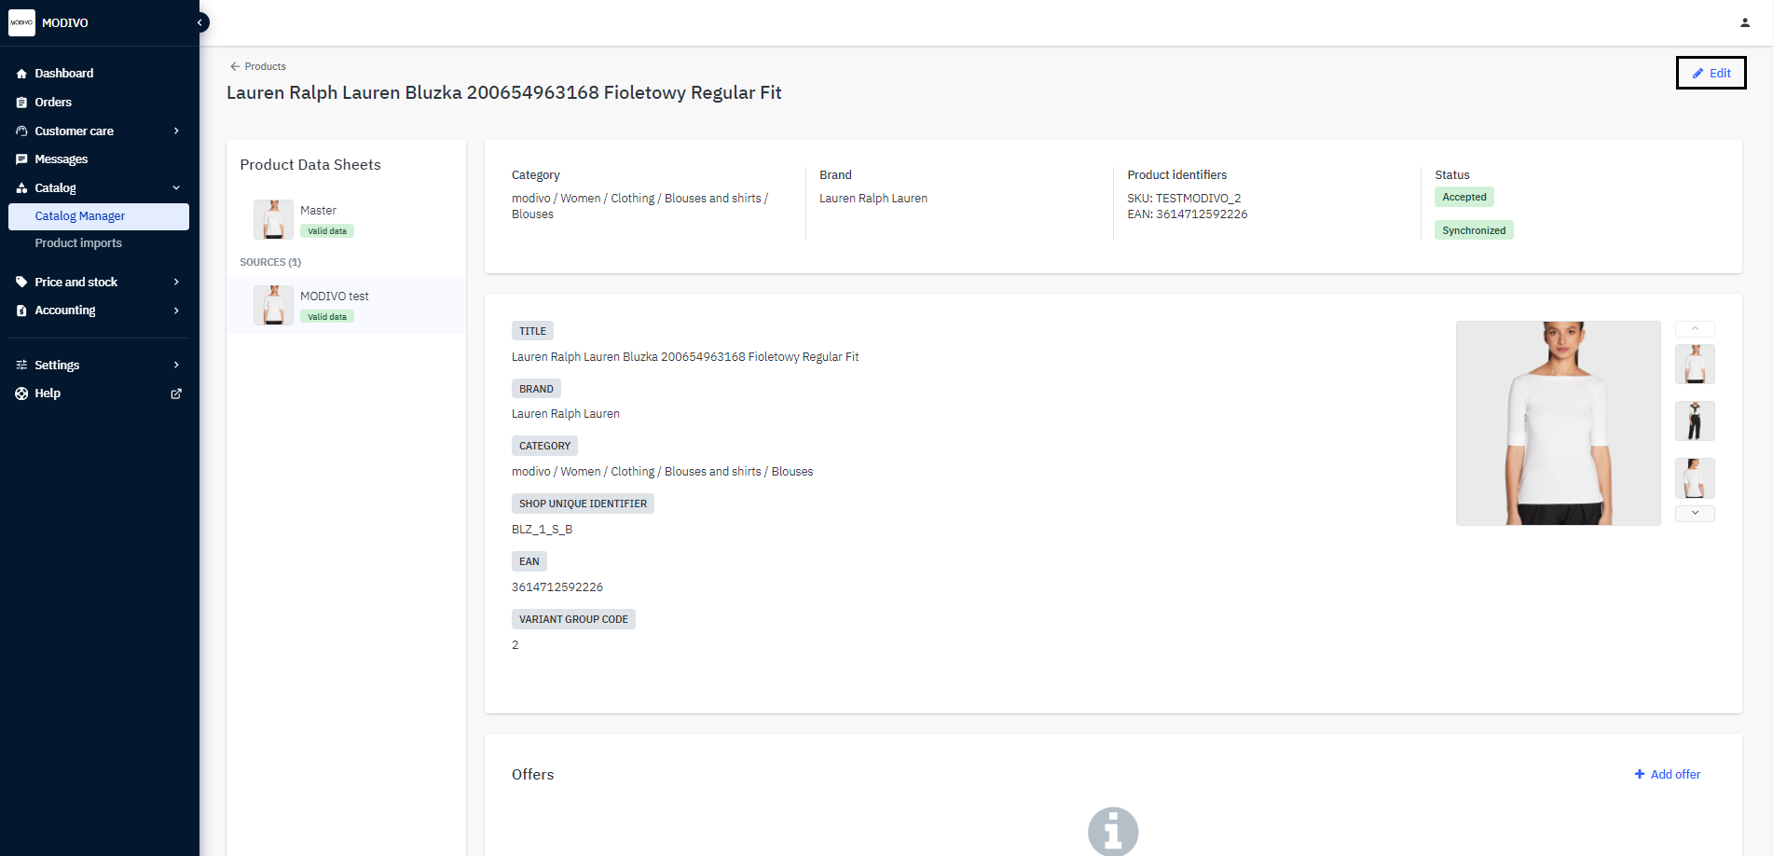The width and height of the screenshot is (1773, 856).
Task: Click the SHOP UNIQUE IDENTIFIER tag
Action: 583,504
